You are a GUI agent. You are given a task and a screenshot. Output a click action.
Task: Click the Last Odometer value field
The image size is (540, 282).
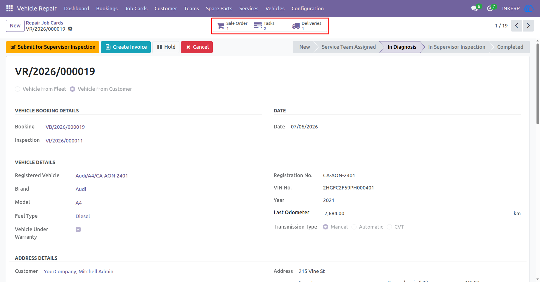418,213
